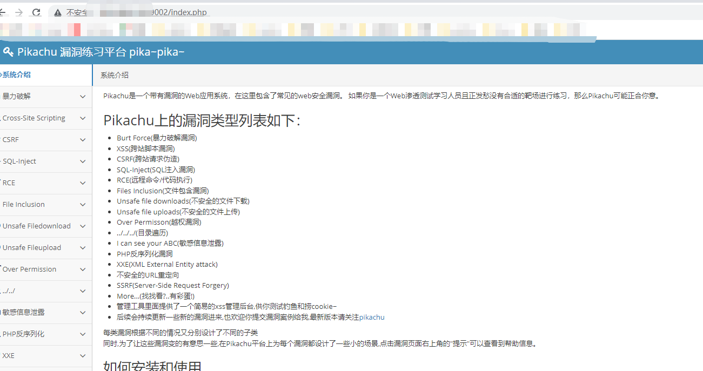
Task: Expand the 敏感信息泄露 chevron
Action: (83, 313)
